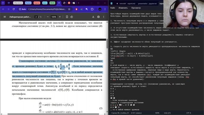The width and height of the screenshot is (204, 115).
Task: Reload the PDF page
Action: click(x=14, y=9)
